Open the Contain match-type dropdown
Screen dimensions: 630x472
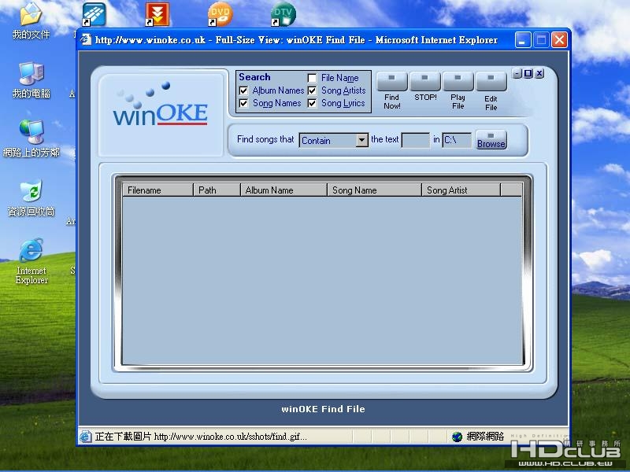click(x=361, y=140)
